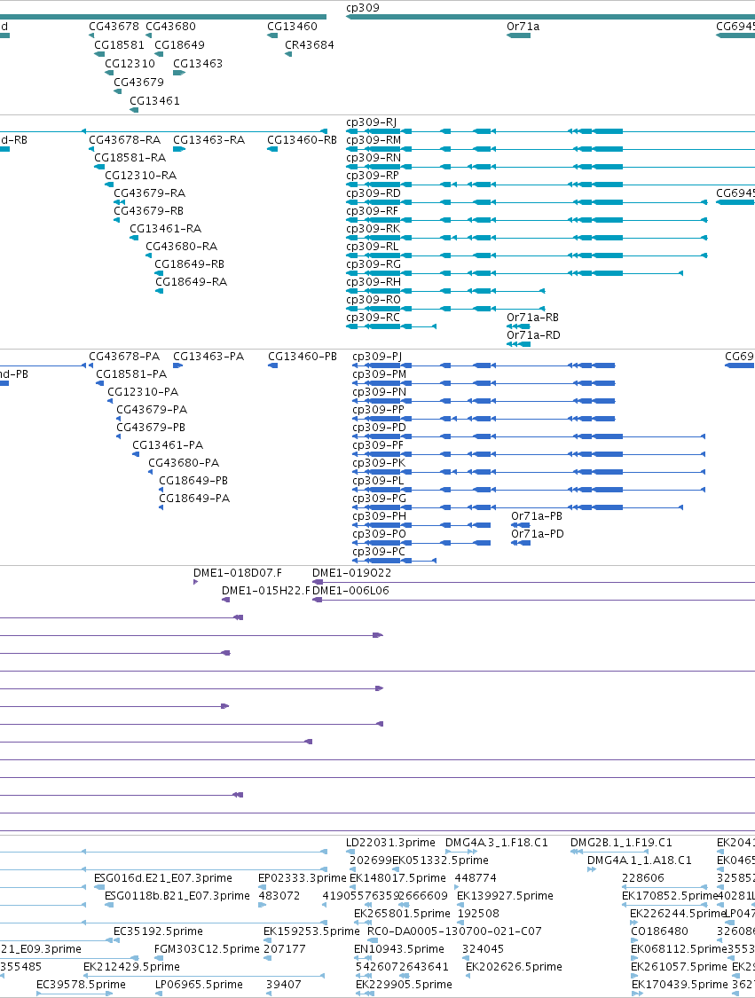Select BAC clone DME1-015H22.F label
The height and width of the screenshot is (998, 755).
(x=265, y=591)
